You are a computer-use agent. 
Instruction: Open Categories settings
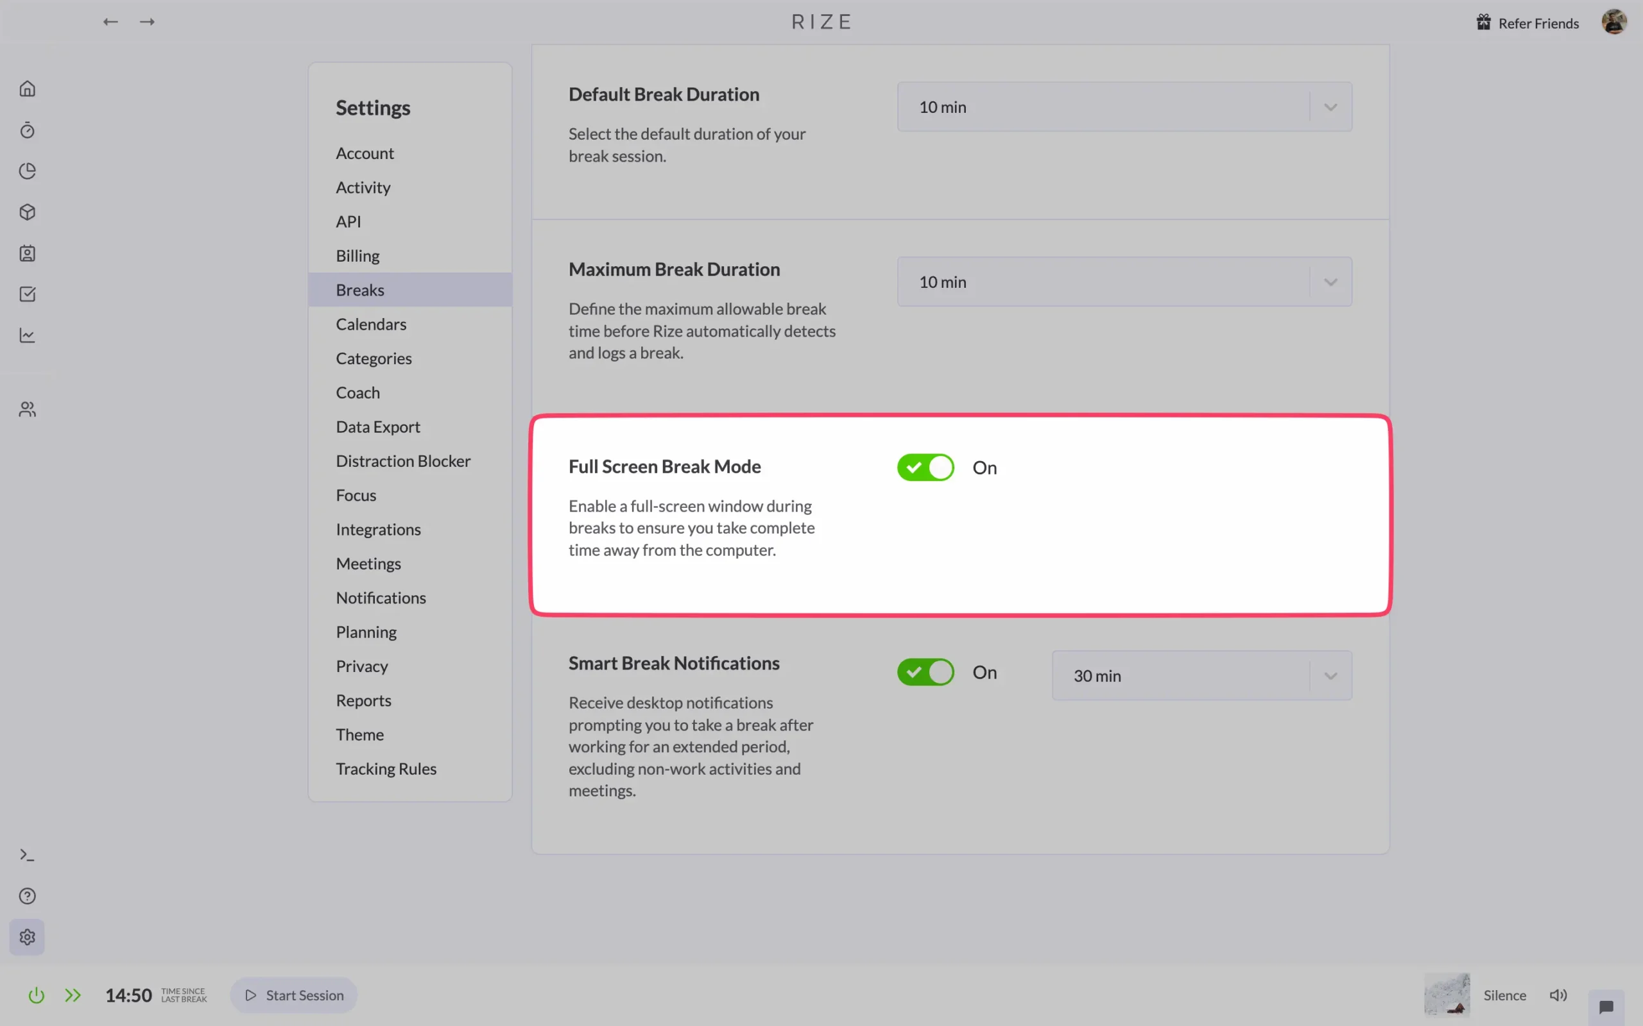pyautogui.click(x=410, y=358)
